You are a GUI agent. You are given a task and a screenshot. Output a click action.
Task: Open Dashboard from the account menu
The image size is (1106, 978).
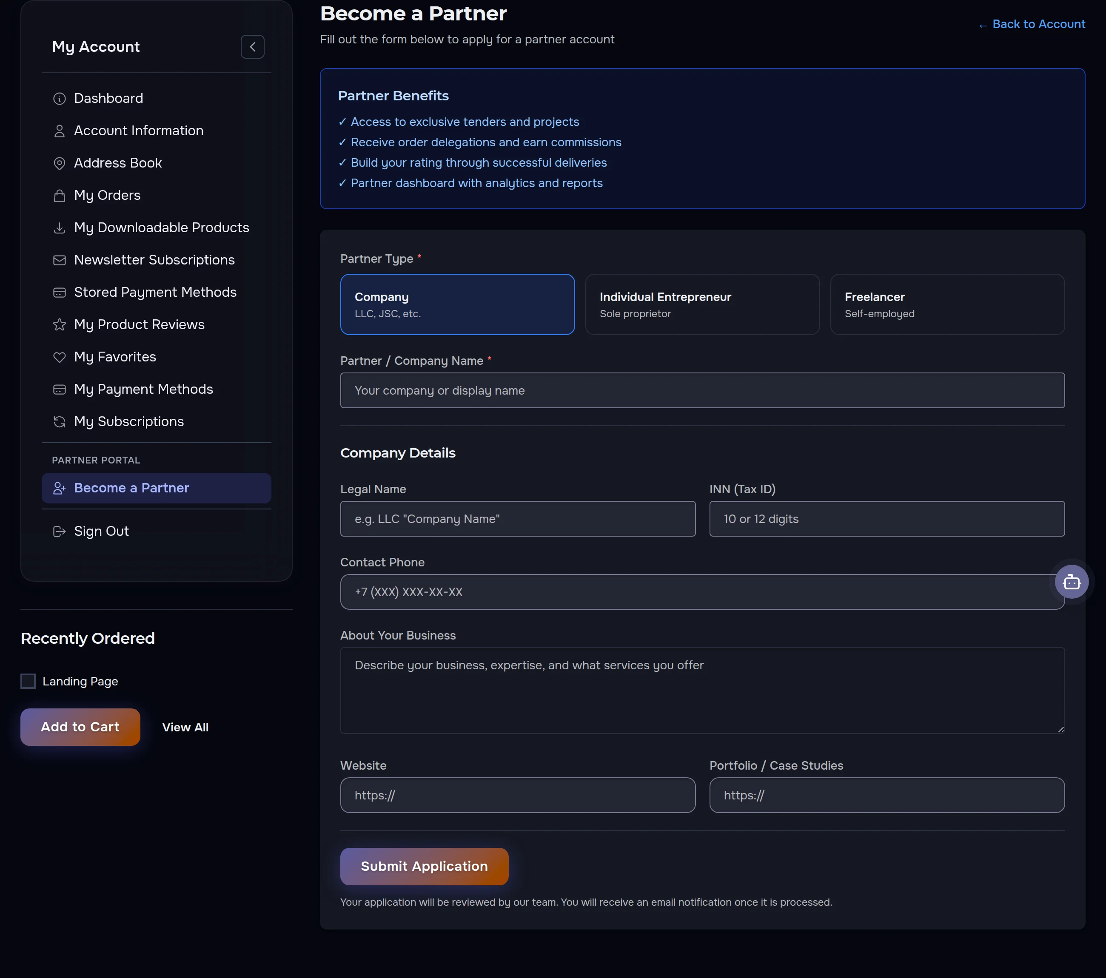(x=157, y=99)
